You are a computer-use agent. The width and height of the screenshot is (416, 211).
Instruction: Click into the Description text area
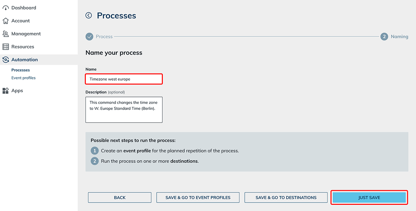point(124,110)
